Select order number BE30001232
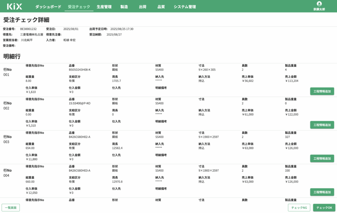The height and width of the screenshot is (213, 337). [x=28, y=29]
